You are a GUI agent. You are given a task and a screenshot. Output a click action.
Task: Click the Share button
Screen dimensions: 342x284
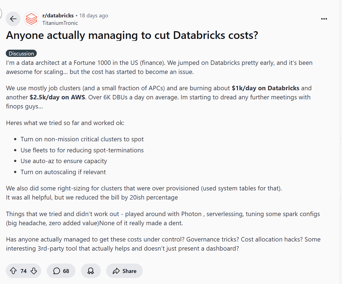click(x=124, y=271)
